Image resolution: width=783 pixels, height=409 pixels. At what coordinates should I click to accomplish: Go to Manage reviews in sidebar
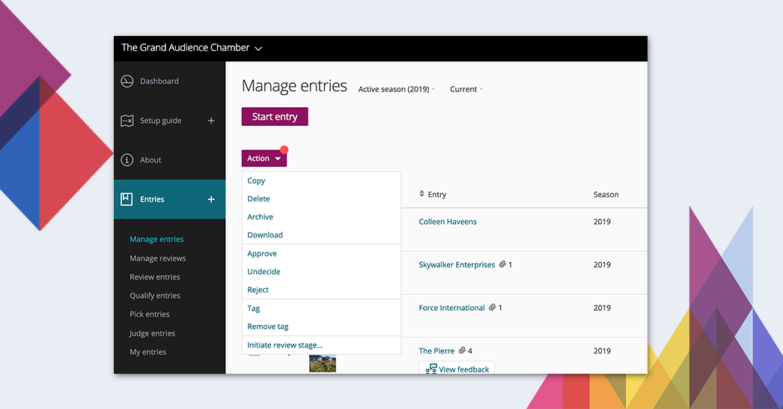(158, 258)
